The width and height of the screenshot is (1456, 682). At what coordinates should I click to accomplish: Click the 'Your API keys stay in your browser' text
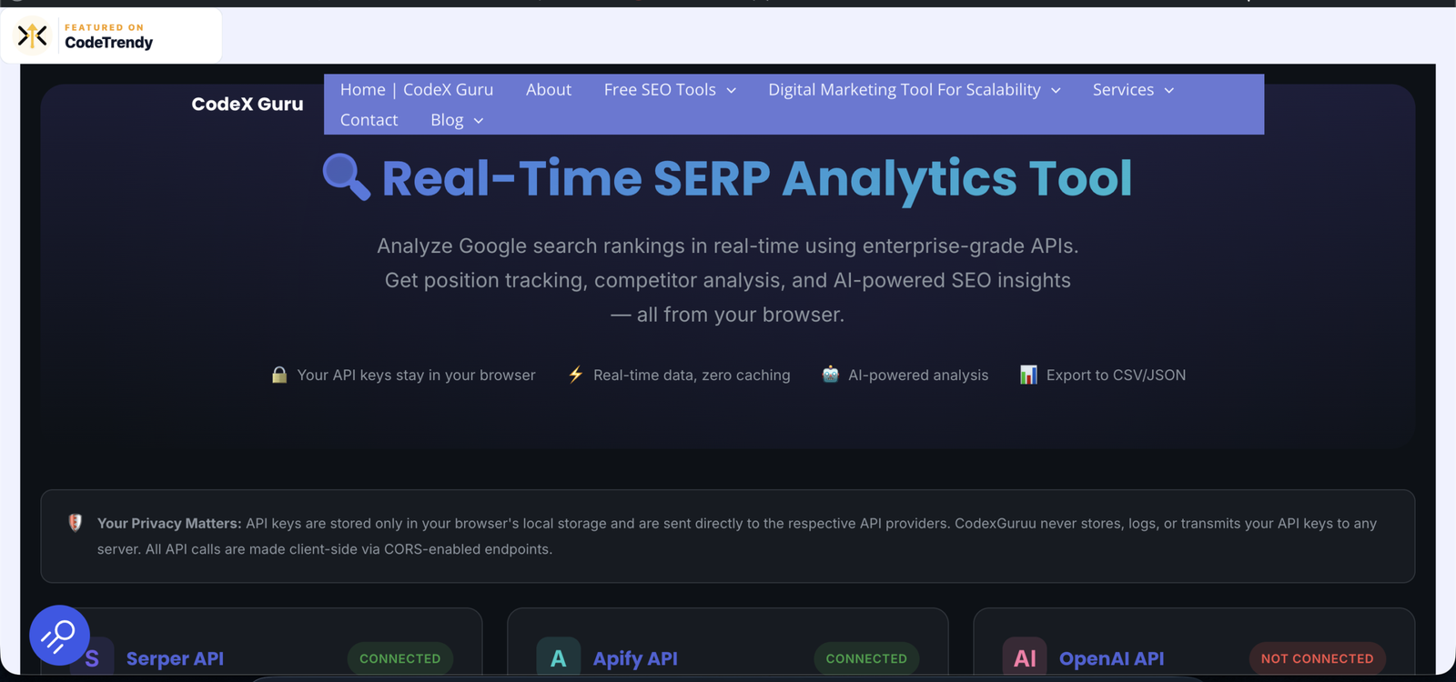click(416, 375)
